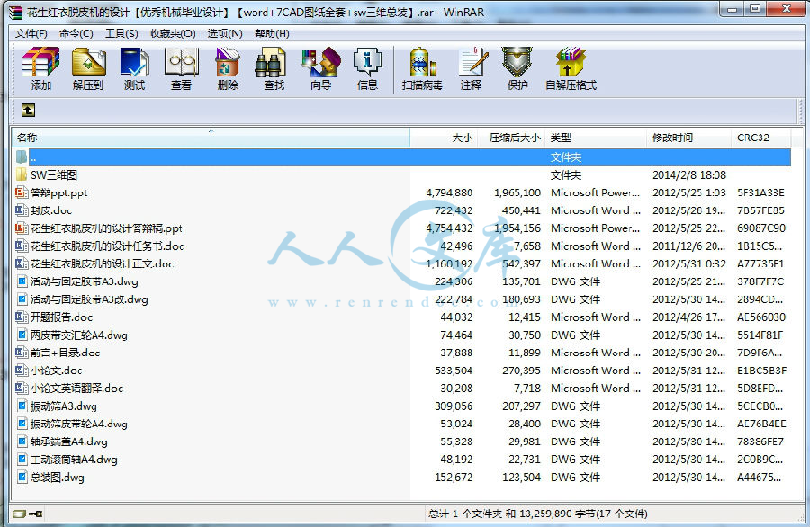Click the 总装图.dwg file icon
810x527 pixels.
click(22, 477)
